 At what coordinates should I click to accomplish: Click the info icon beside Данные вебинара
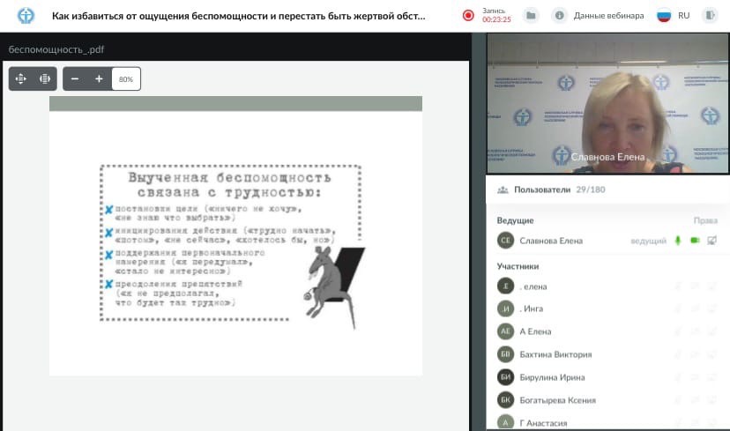click(x=559, y=15)
